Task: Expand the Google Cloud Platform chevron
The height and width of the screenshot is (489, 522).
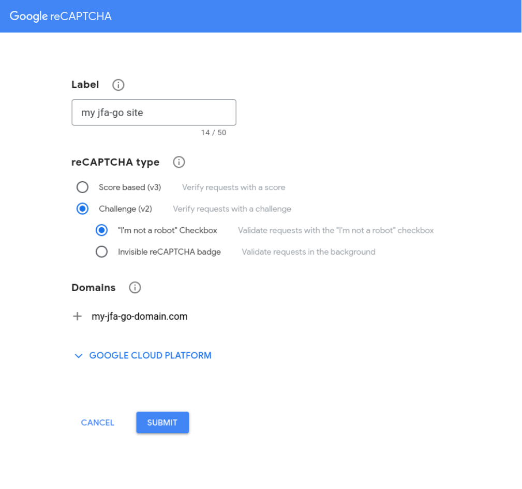Action: click(x=79, y=356)
